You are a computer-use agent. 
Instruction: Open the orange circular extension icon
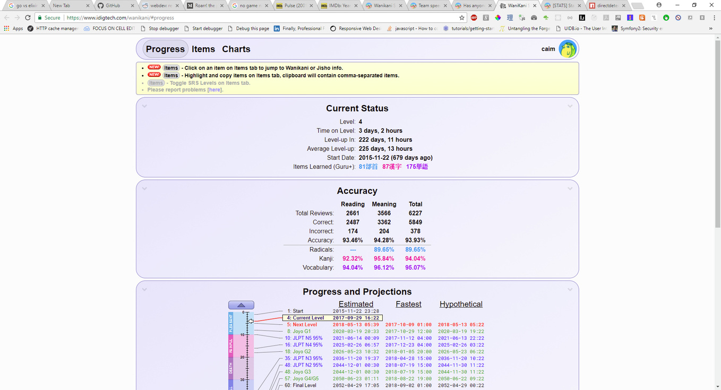pyautogui.click(x=642, y=18)
